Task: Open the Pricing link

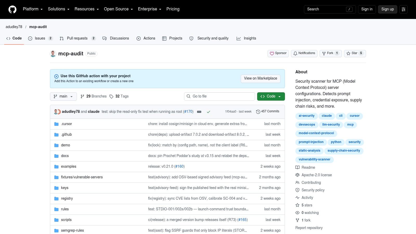Action: [x=173, y=9]
